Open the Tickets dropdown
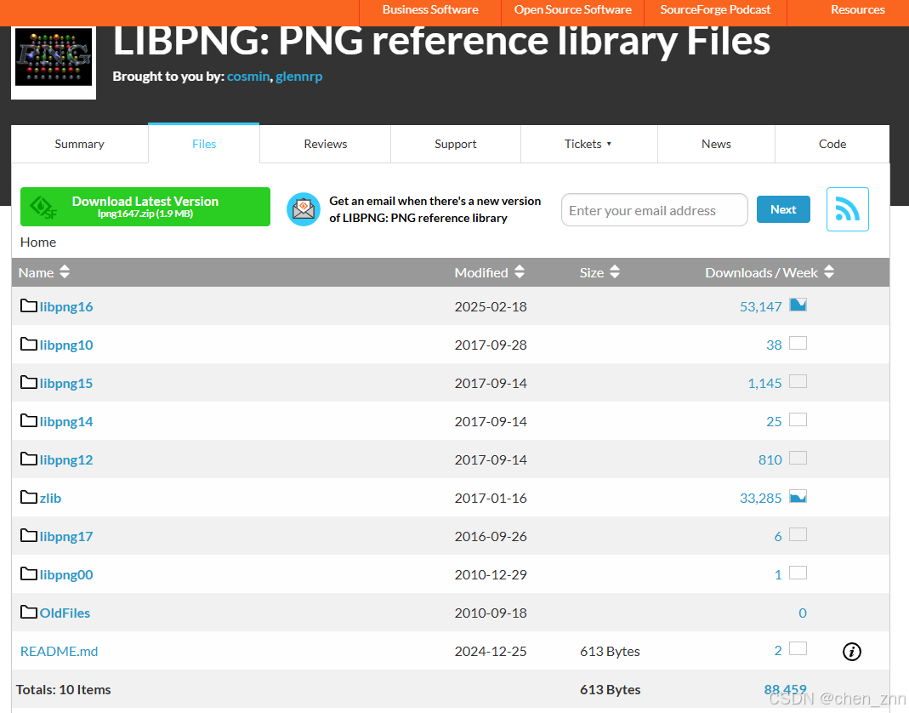Screen dimensions: 909x713 pyautogui.click(x=588, y=144)
